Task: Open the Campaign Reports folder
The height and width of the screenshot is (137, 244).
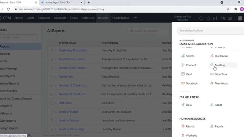Action: point(9,128)
